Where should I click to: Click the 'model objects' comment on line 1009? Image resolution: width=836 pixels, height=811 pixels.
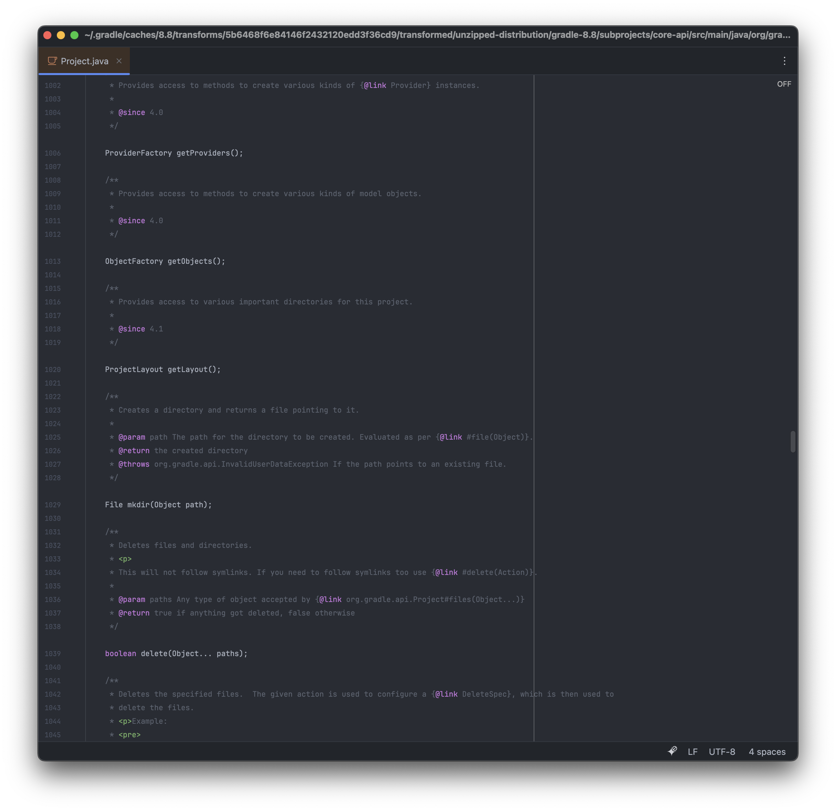point(390,194)
